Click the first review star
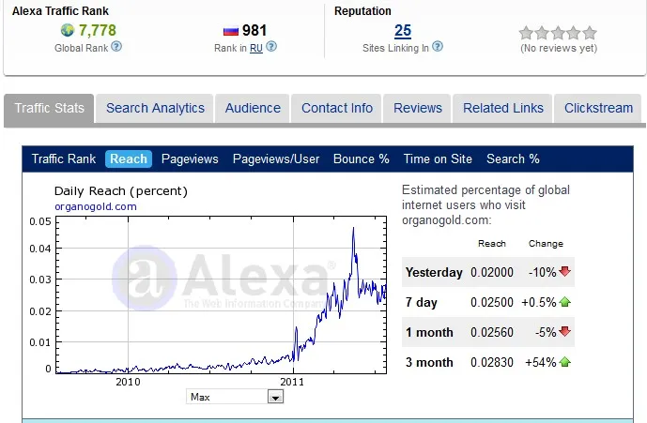647x423 pixels. [x=526, y=33]
